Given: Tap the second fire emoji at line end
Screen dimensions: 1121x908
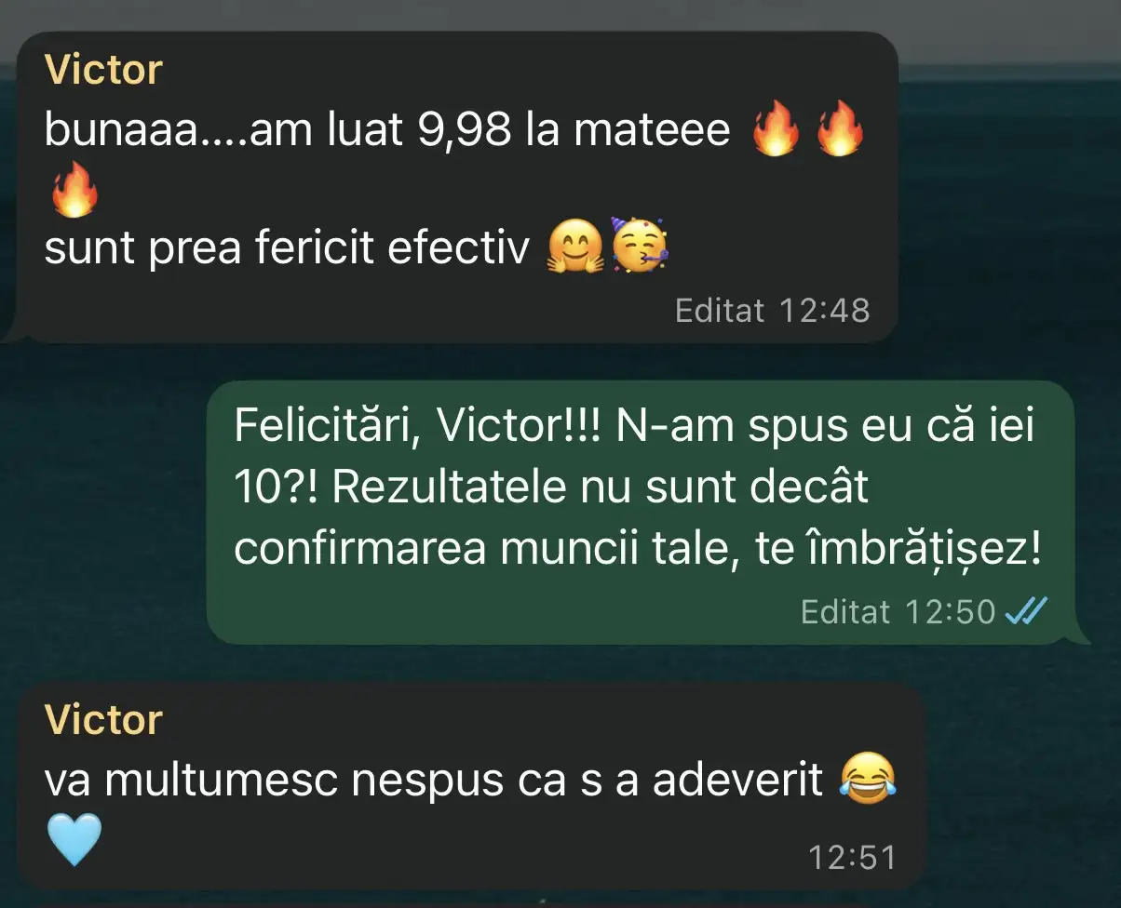Looking at the screenshot, I should [x=839, y=130].
